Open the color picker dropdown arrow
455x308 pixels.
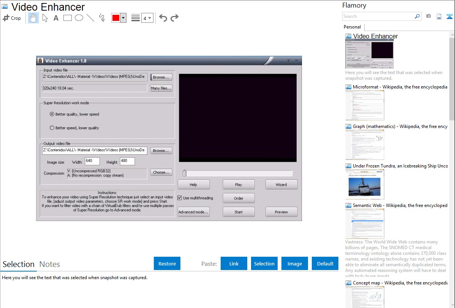[x=123, y=18]
